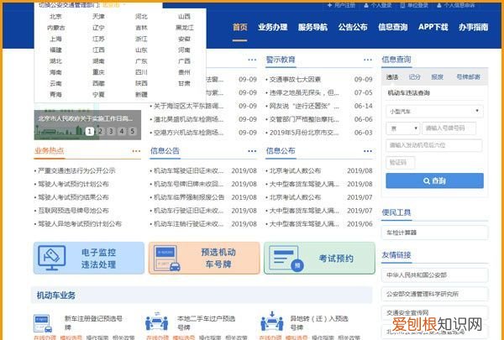Image resolution: width=504 pixels, height=340 pixels.
Task: Click the 北京市人民政府 carousel banner caption
Action: click(x=86, y=118)
